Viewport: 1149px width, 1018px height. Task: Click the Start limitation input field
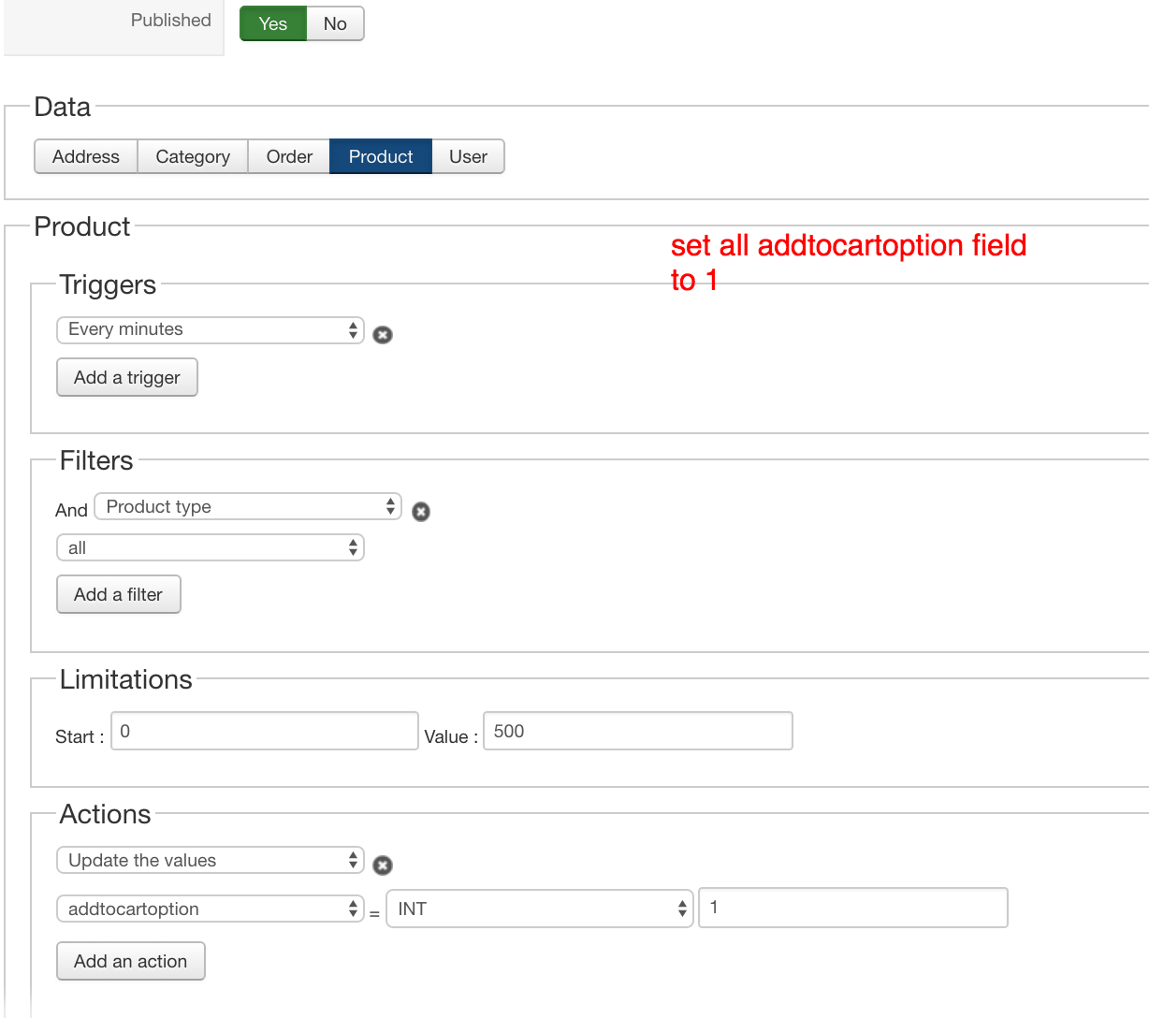pos(265,732)
